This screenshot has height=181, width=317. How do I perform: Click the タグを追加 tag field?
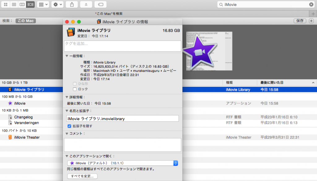tap(123, 46)
